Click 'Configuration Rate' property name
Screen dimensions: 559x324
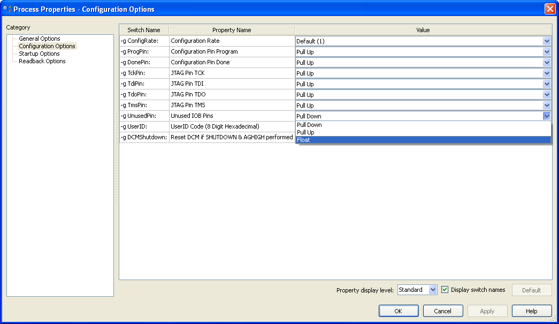coord(232,41)
